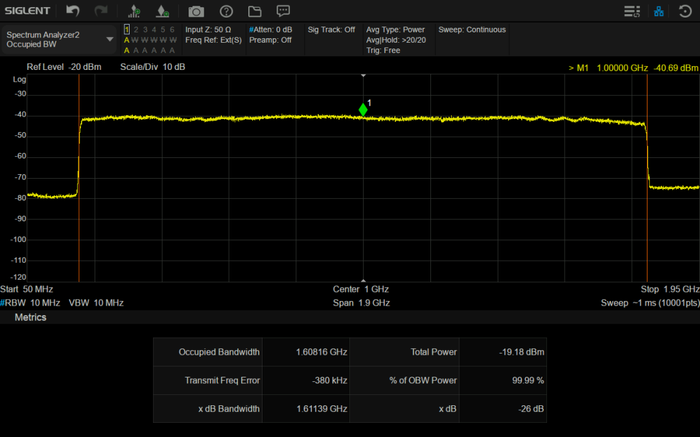Image resolution: width=700 pixels, height=437 pixels.
Task: Click the green diamond marker 1
Action: pyautogui.click(x=363, y=110)
